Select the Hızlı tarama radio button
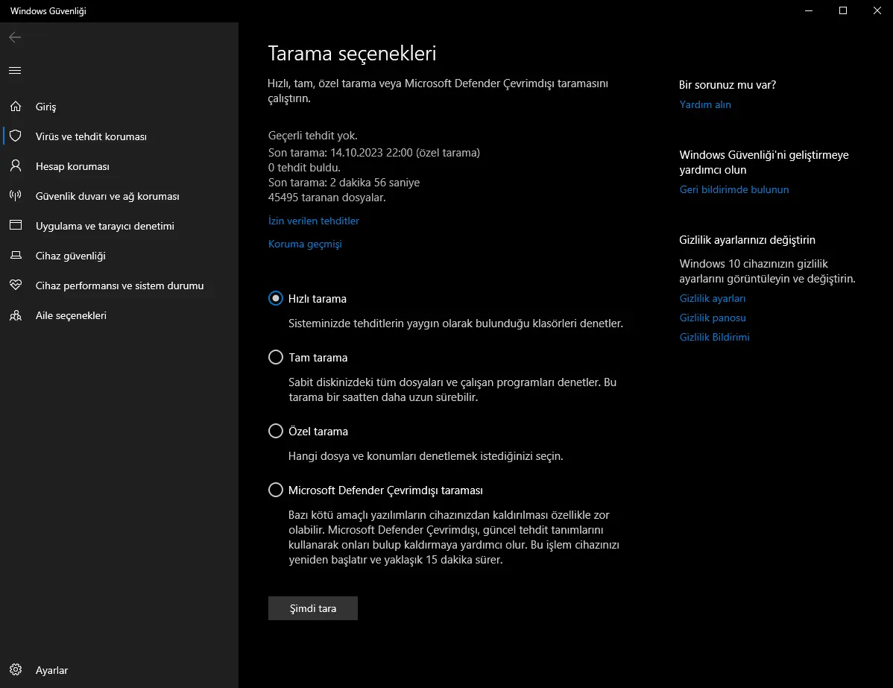The width and height of the screenshot is (893, 688). tap(276, 298)
